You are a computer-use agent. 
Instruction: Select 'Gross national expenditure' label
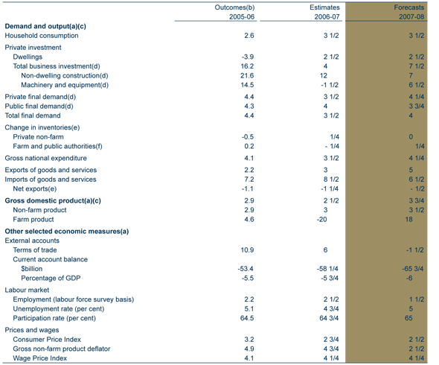[45, 158]
